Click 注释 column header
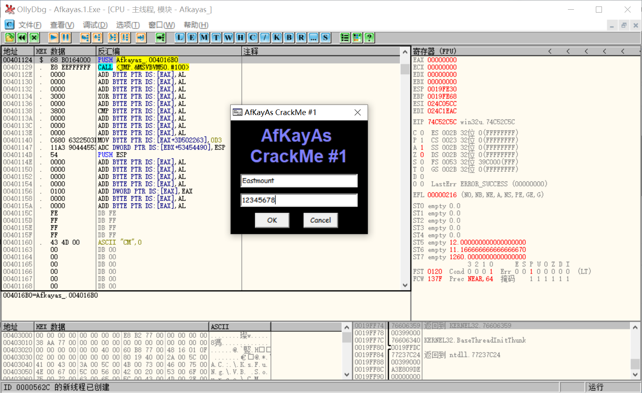Viewport: 642px width, 393px height. tap(321, 51)
